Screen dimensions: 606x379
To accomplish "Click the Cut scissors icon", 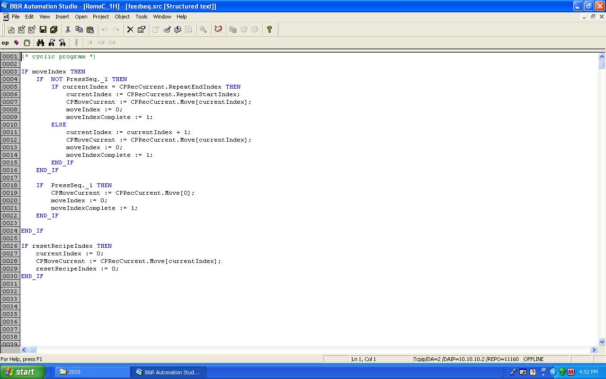I will point(68,29).
